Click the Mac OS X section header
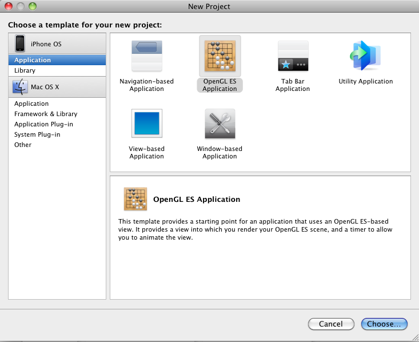This screenshot has width=419, height=342. point(57,87)
